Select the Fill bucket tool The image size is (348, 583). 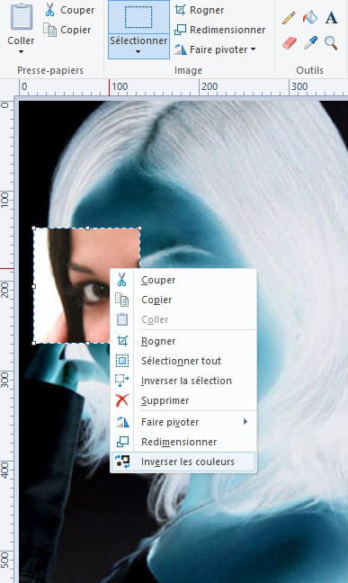coord(310,17)
